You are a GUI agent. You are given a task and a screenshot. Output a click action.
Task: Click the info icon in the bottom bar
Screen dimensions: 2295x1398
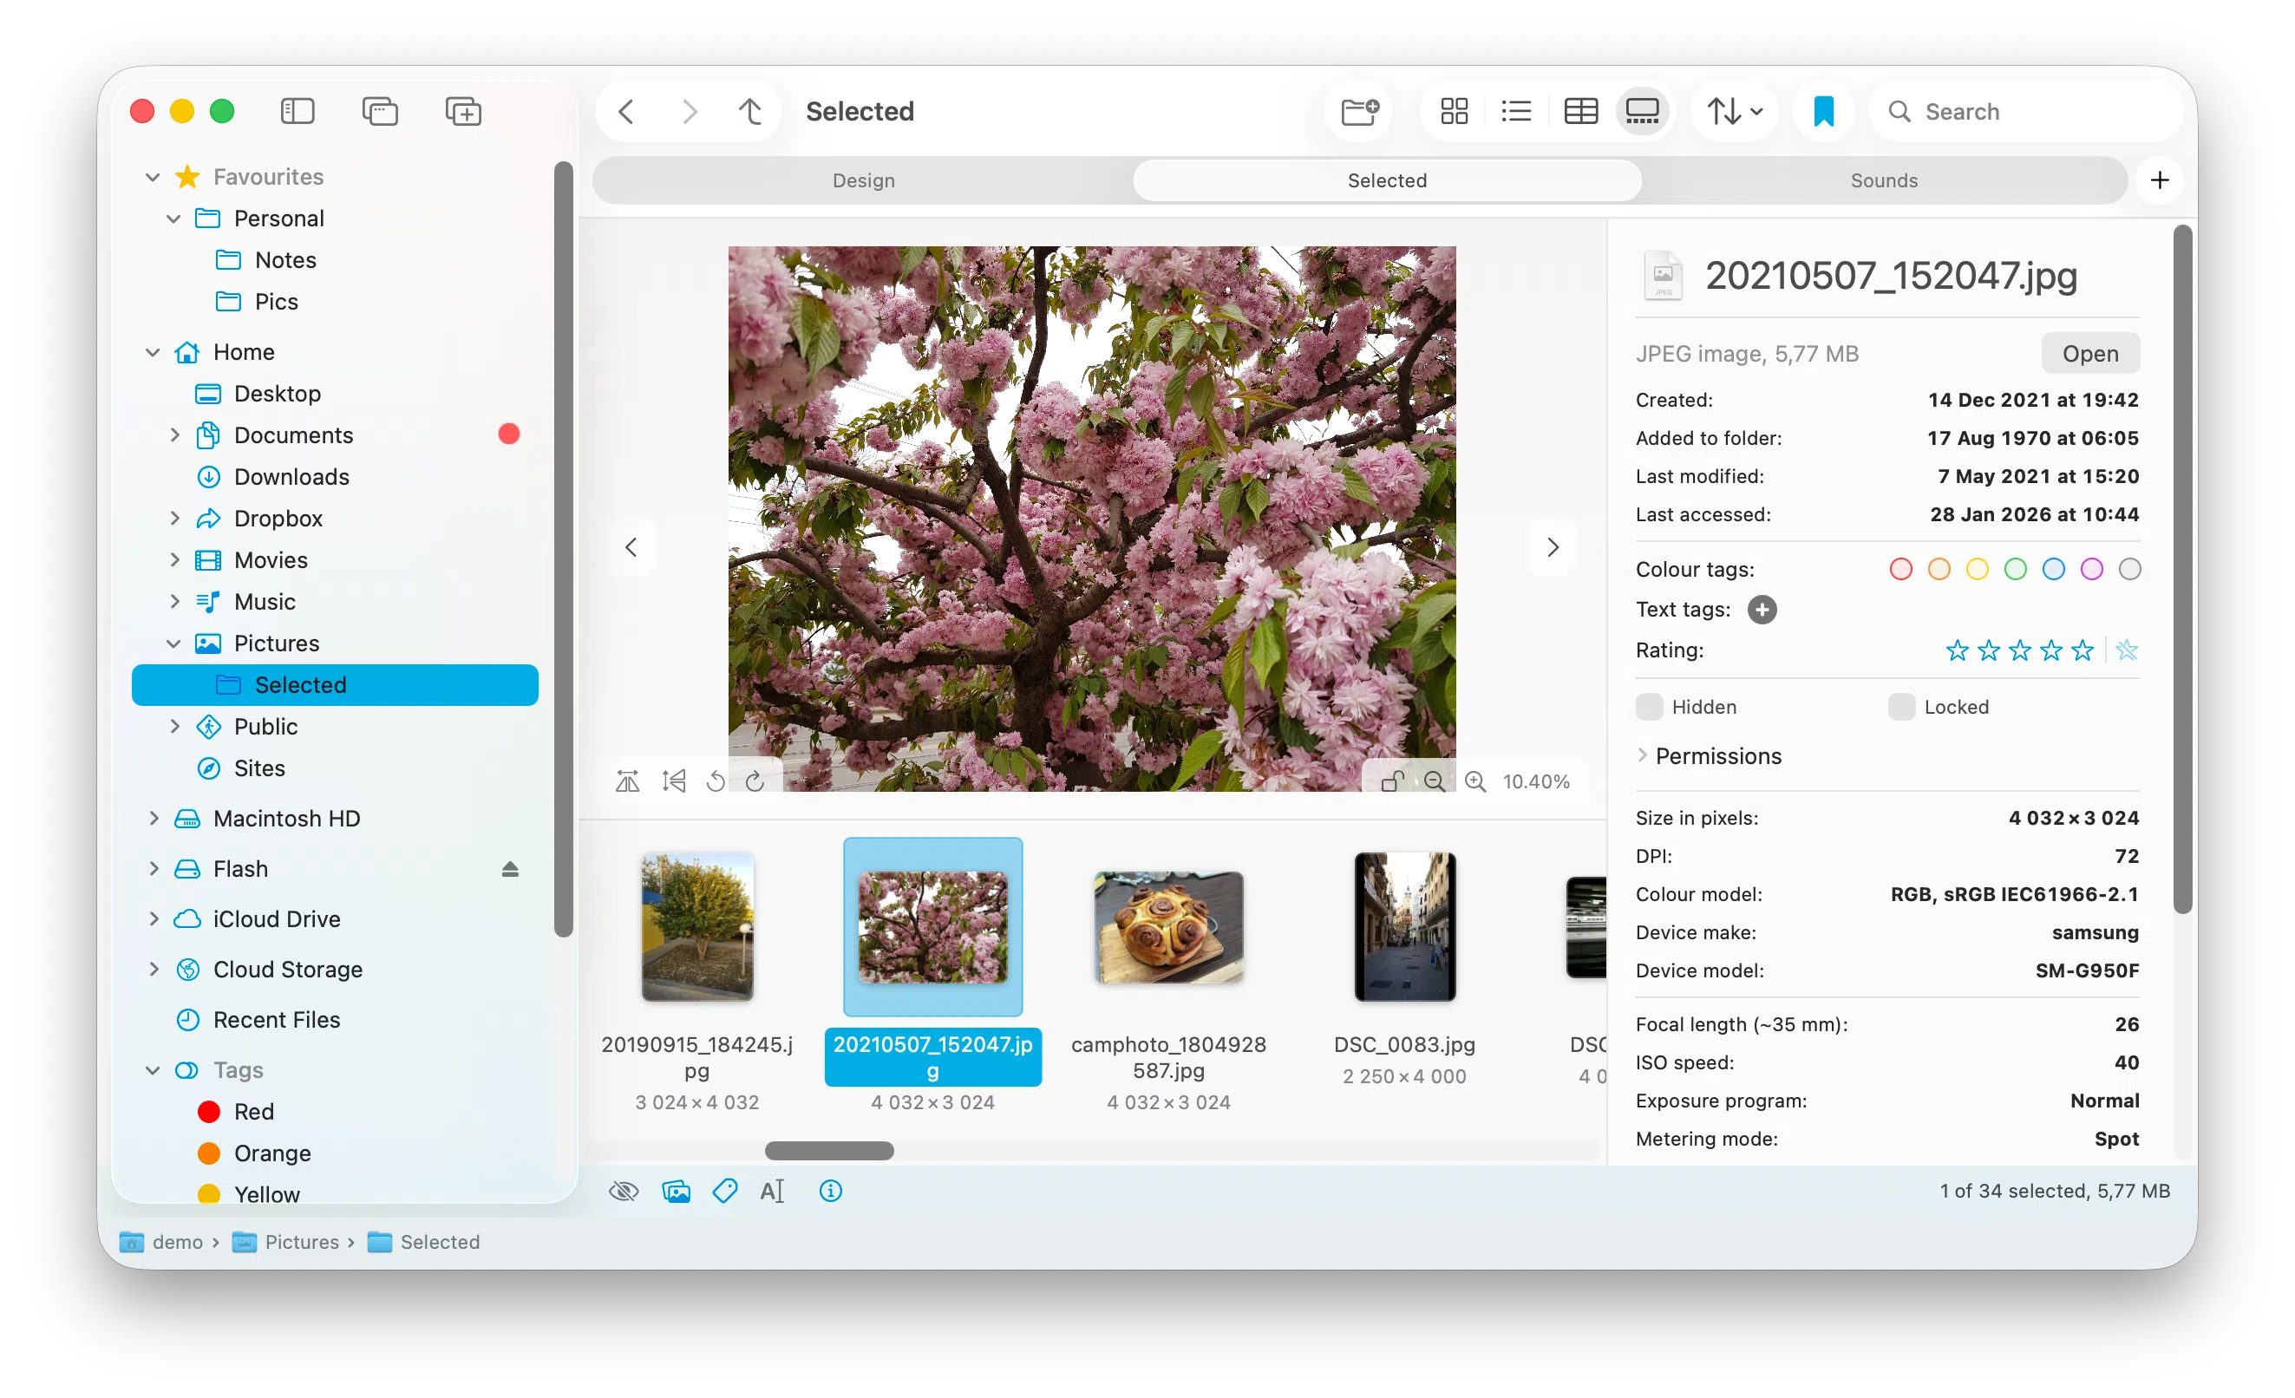[x=830, y=1191]
